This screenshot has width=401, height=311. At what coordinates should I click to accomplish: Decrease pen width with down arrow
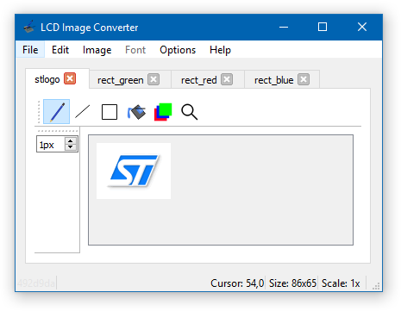[x=71, y=147]
